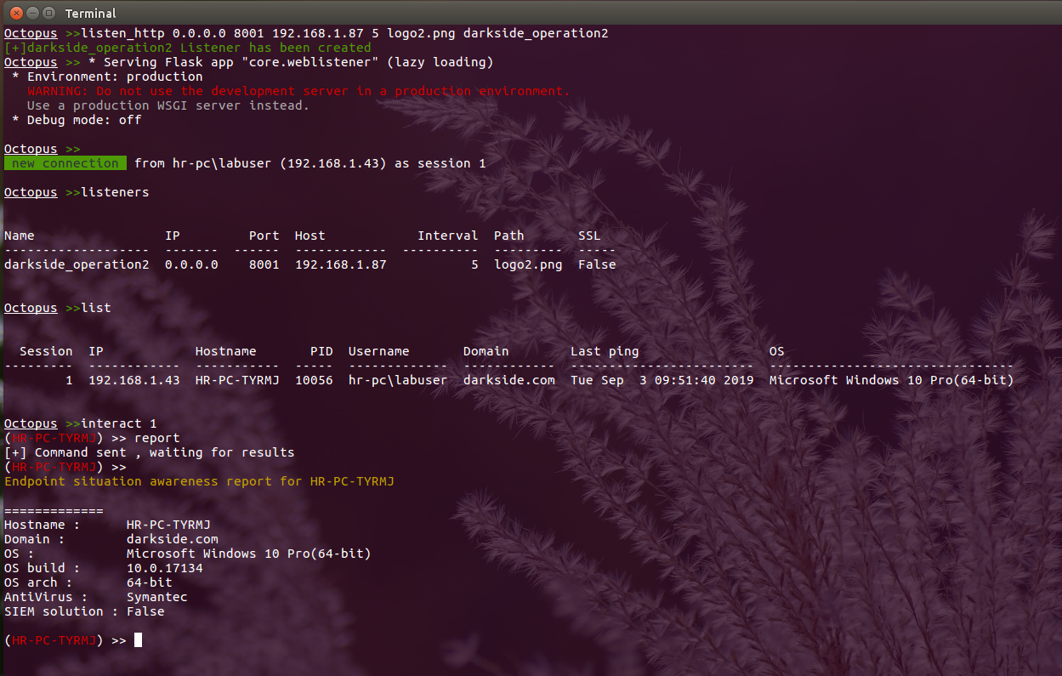Click the "Session" column header
The image size is (1062, 676).
pos(46,351)
